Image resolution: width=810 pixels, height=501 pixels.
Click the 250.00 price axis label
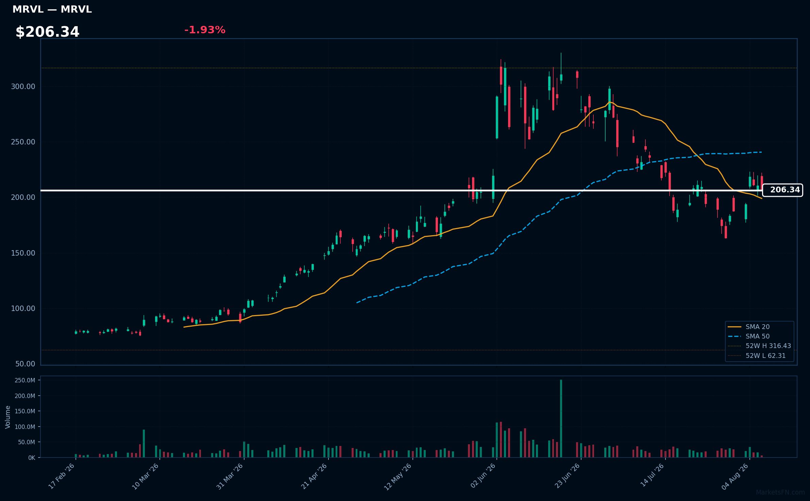click(x=23, y=142)
